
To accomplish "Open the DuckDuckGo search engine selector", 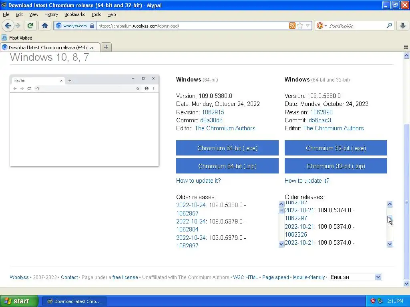I will pyautogui.click(x=322, y=26).
